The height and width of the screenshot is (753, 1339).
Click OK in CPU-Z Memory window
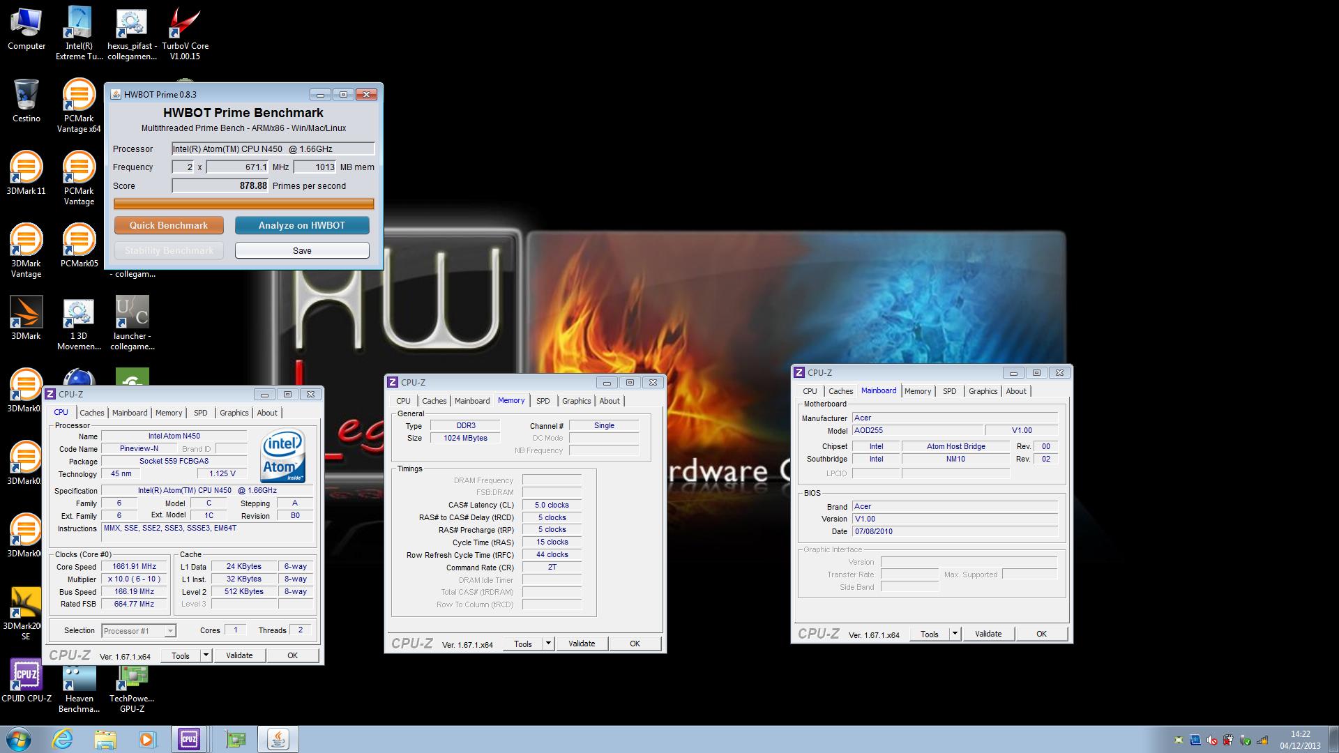[635, 644]
